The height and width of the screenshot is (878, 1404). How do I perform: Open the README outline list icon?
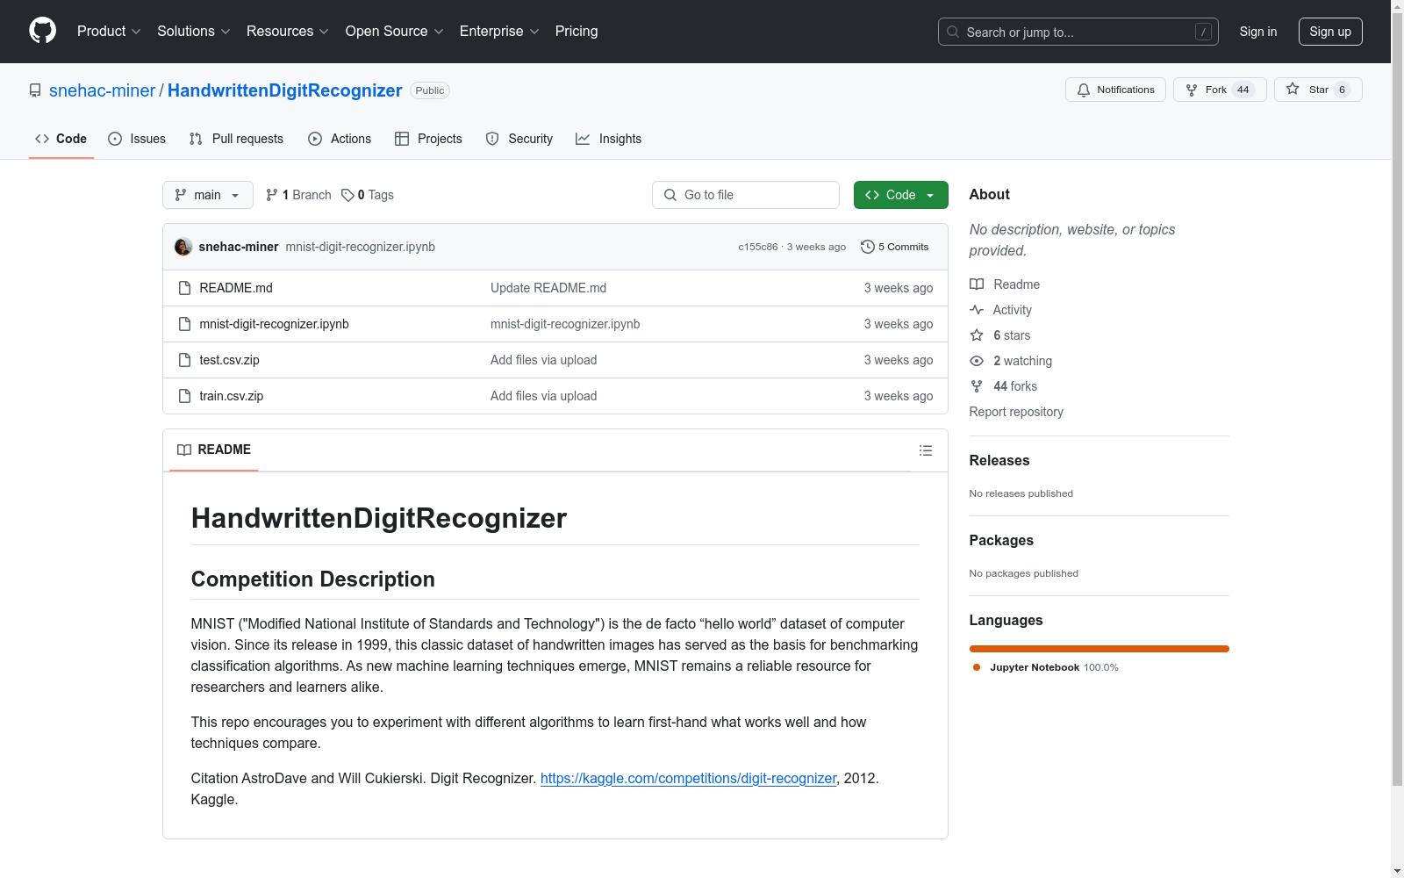pos(926,450)
